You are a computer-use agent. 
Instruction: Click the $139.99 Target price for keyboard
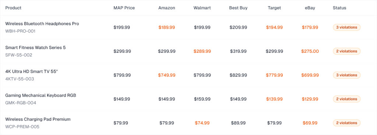pyautogui.click(x=274, y=99)
